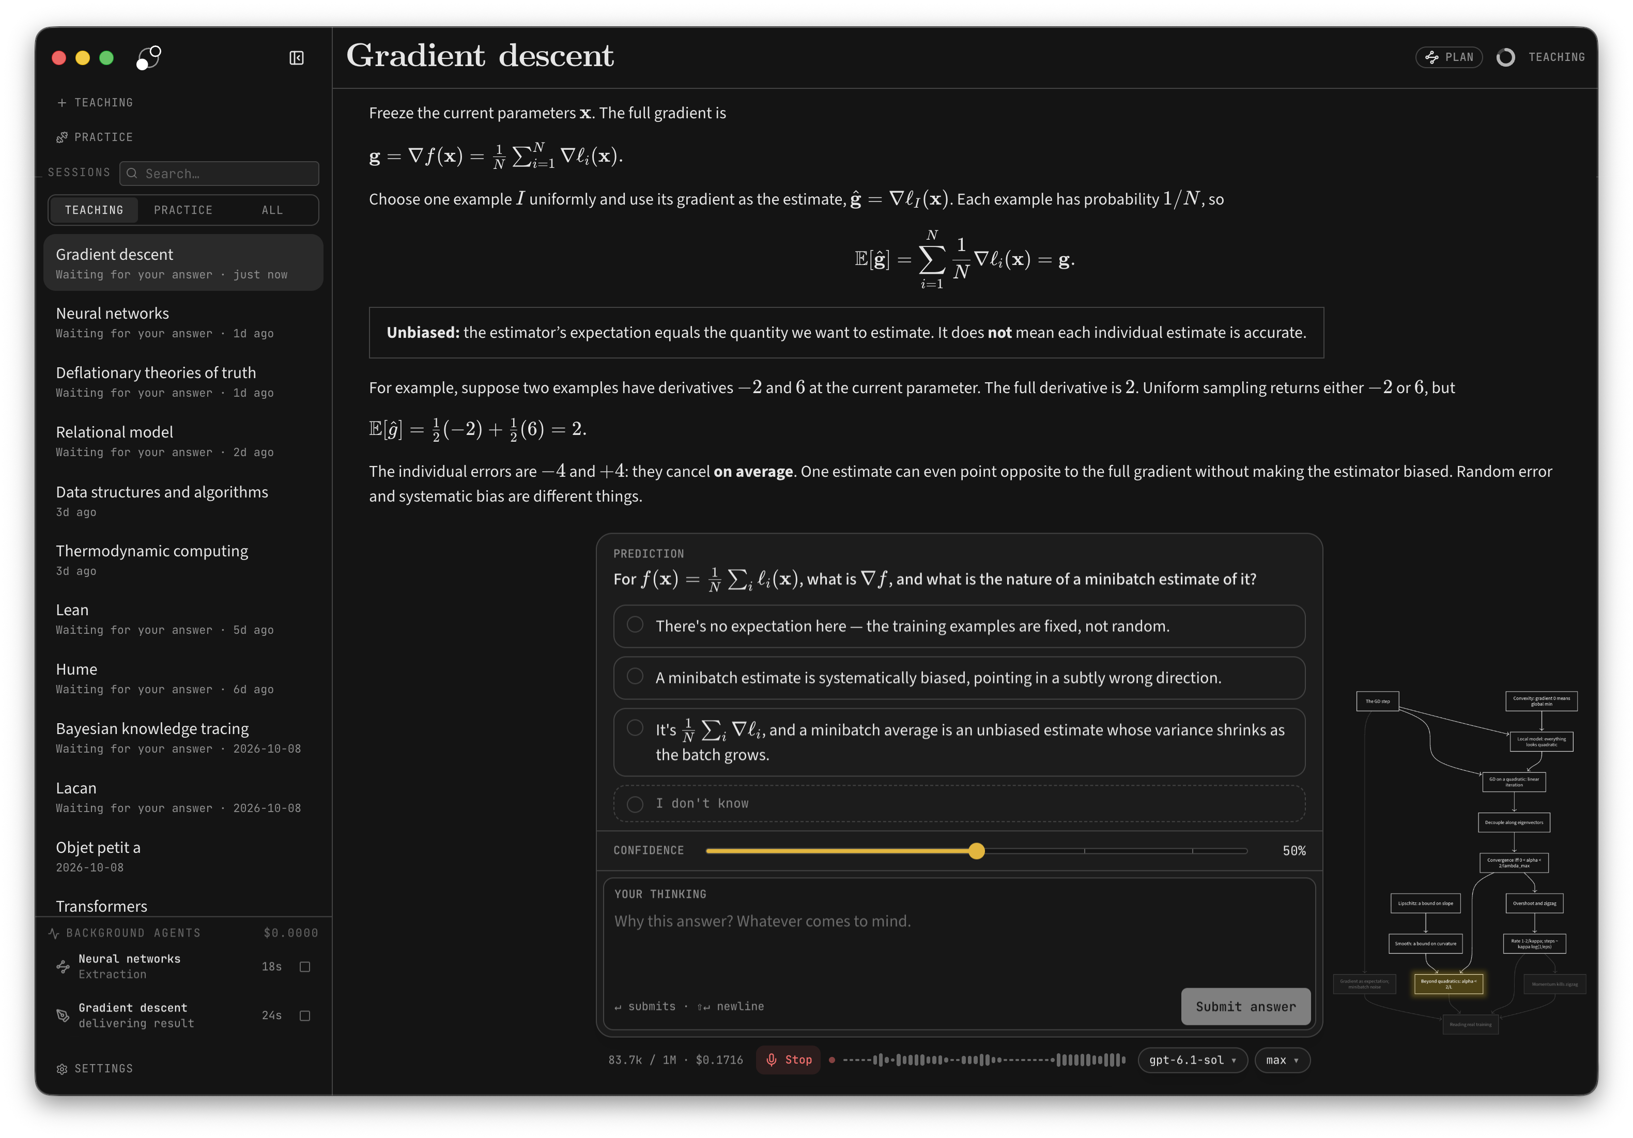Click the Background Agents activity icon
1633x1138 pixels.
pos(53,932)
